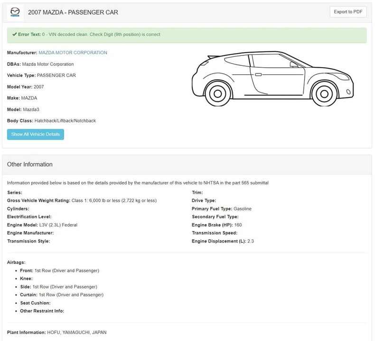Click the Gross Vehicle Weight Rating Class 1 value
Image resolution: width=375 pixels, height=341 pixels.
114,201
